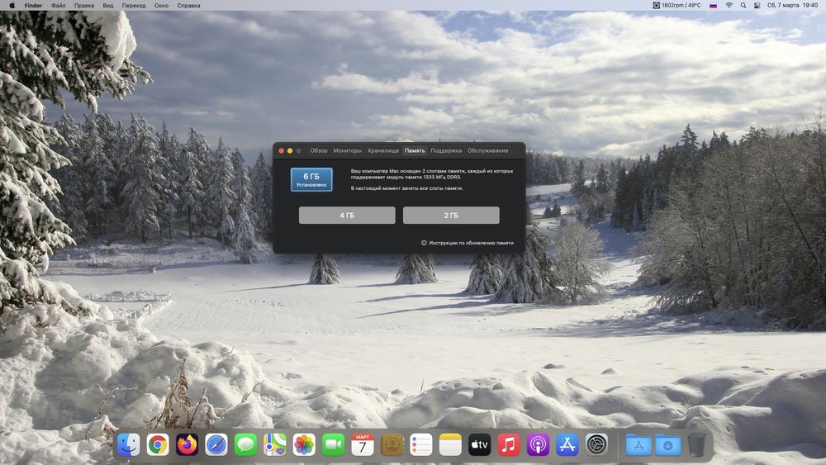Open Reminders app in the Dock

click(421, 445)
